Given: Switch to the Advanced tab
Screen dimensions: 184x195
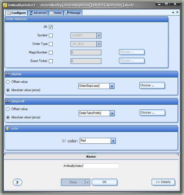Looking at the screenshot, I should pos(38,13).
